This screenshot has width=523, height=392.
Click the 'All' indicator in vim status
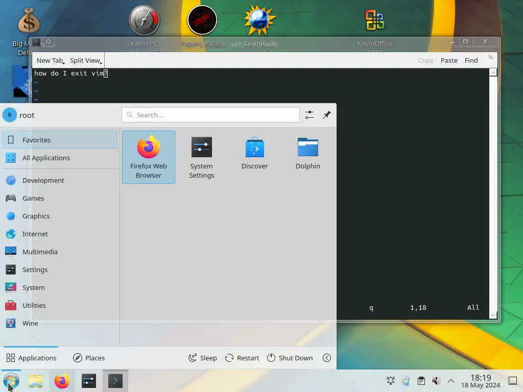(473, 308)
